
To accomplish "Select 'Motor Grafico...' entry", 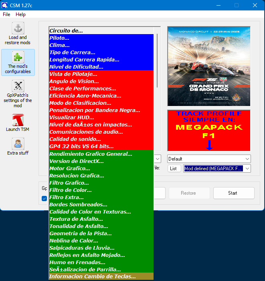I will [101, 168].
